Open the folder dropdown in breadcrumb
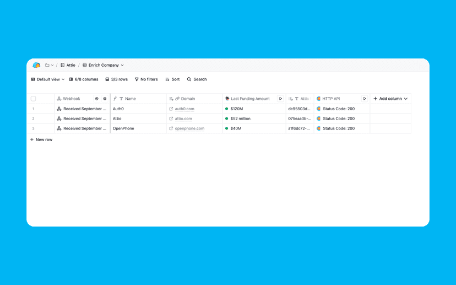This screenshot has height=285, width=456. pyautogui.click(x=49, y=65)
